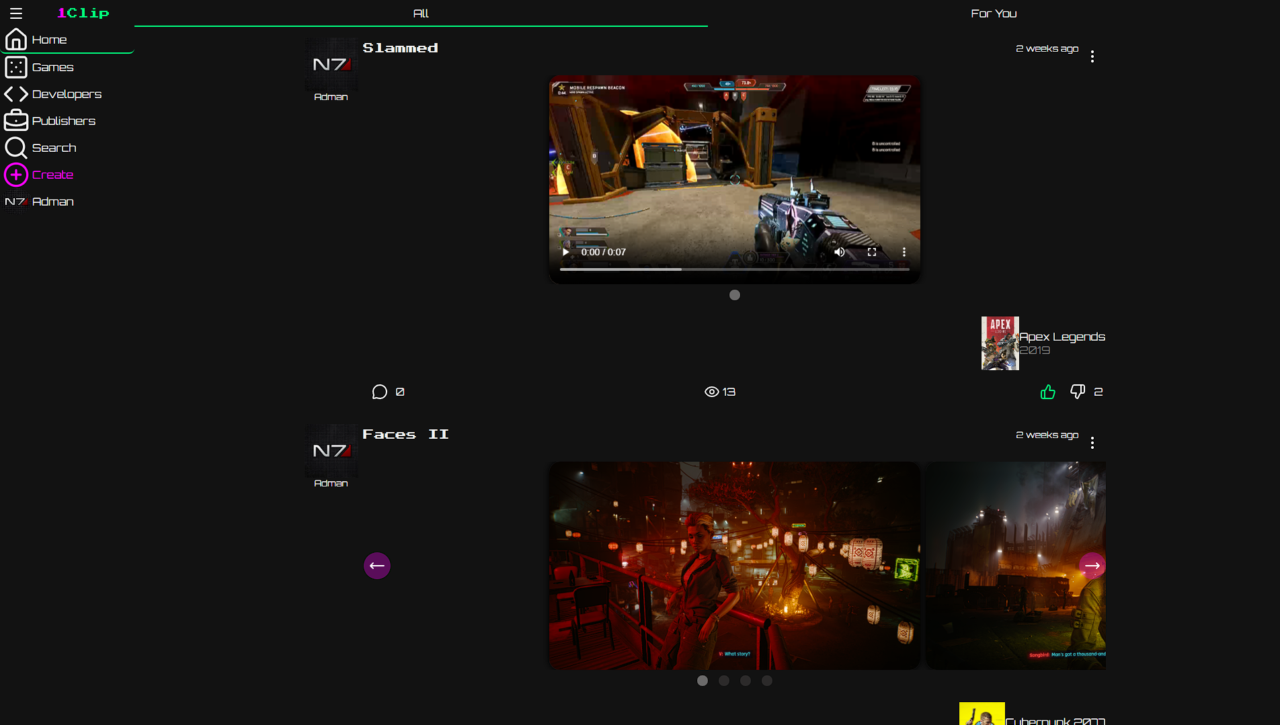Select the All feed tab
The height and width of the screenshot is (725, 1280).
421,13
